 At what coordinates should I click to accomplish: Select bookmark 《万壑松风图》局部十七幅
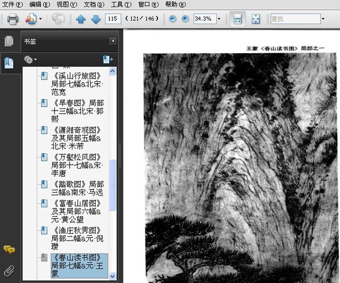coord(77,165)
